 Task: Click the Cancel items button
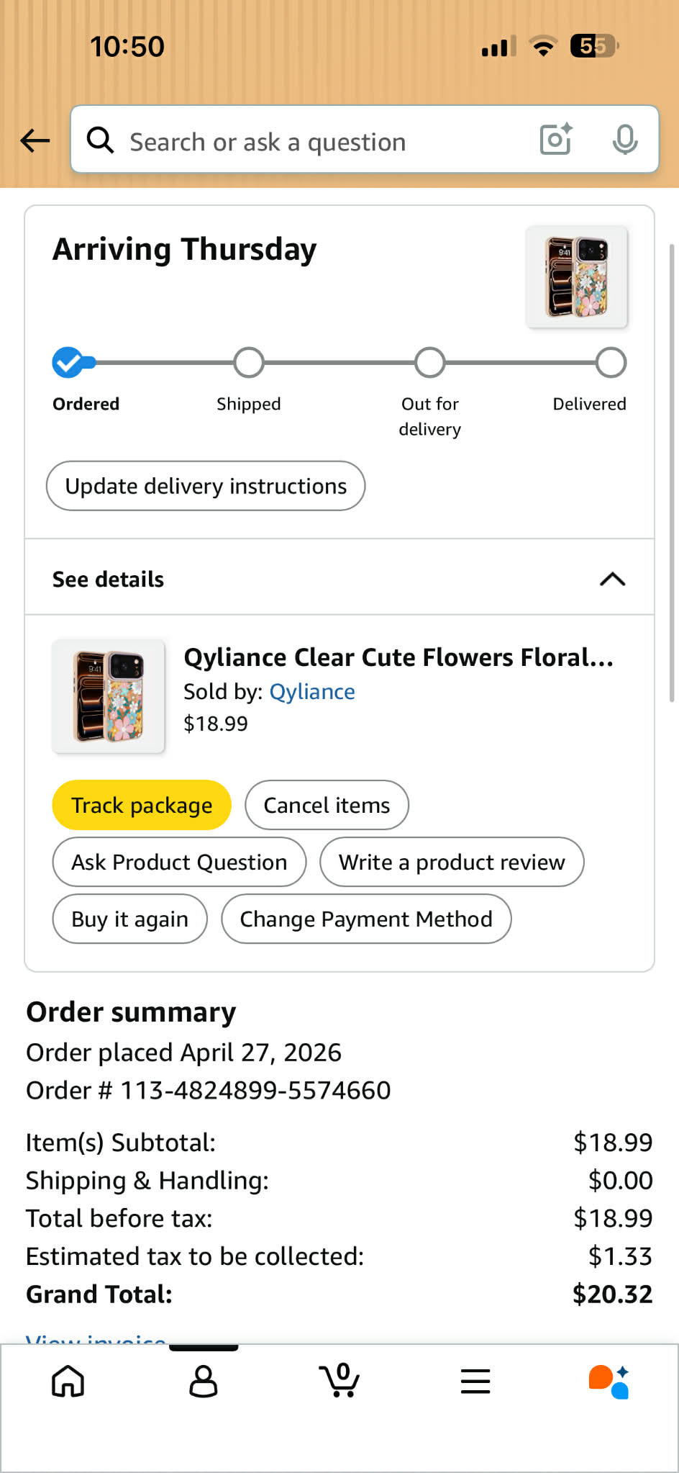coord(327,805)
